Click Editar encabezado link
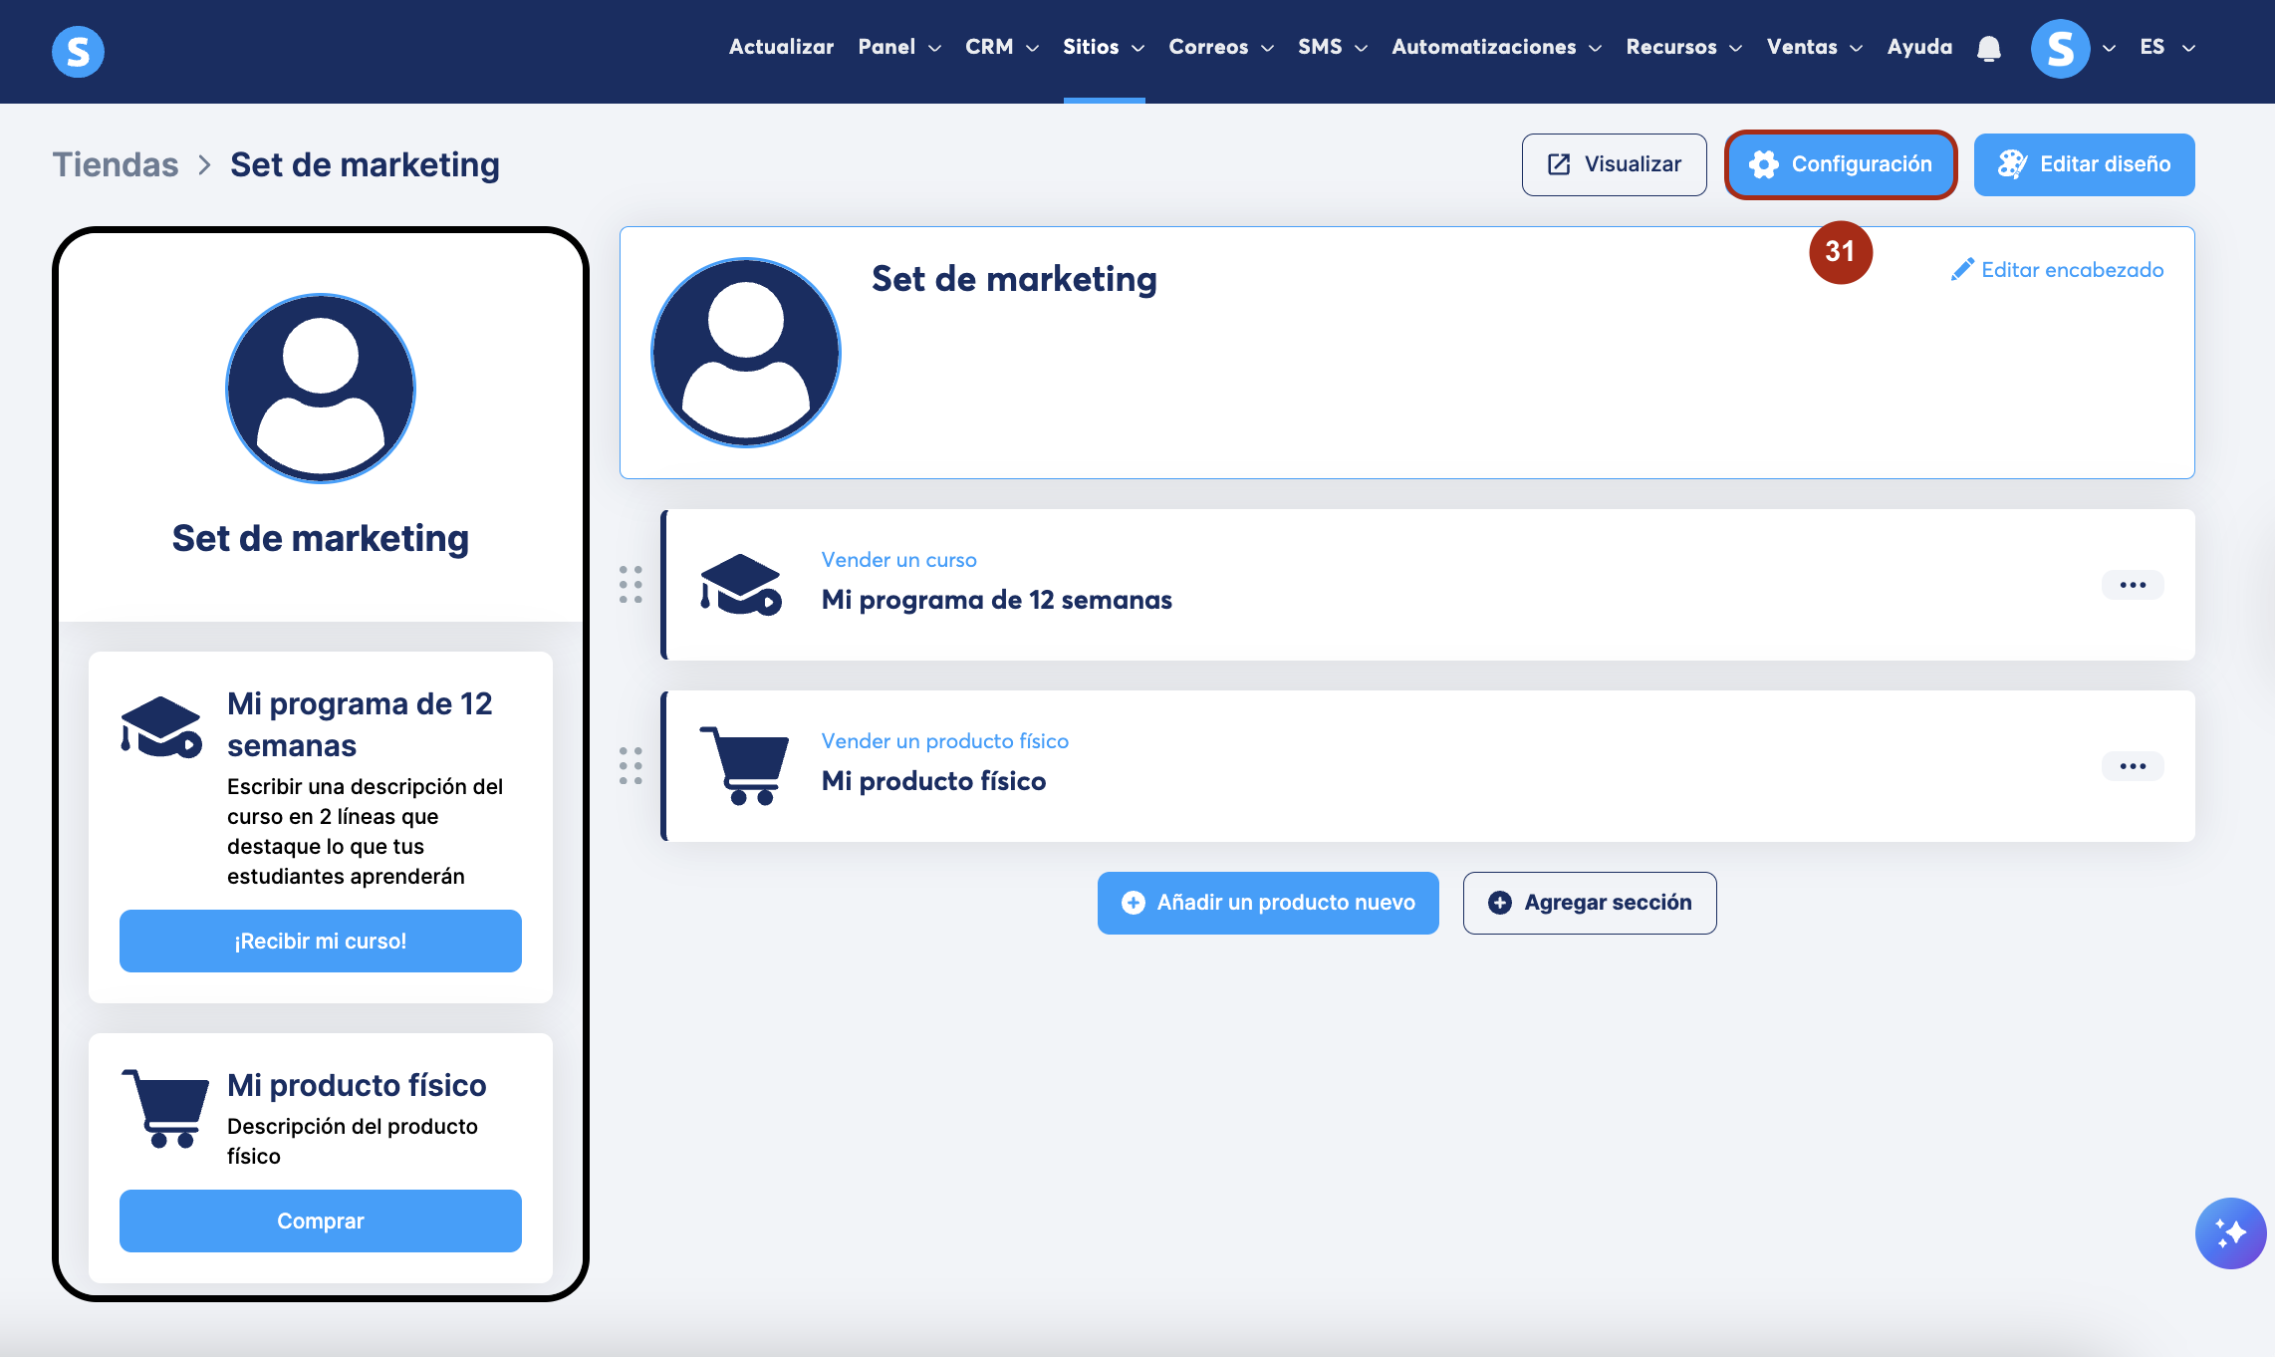This screenshot has height=1357, width=2275. pyautogui.click(x=2057, y=270)
